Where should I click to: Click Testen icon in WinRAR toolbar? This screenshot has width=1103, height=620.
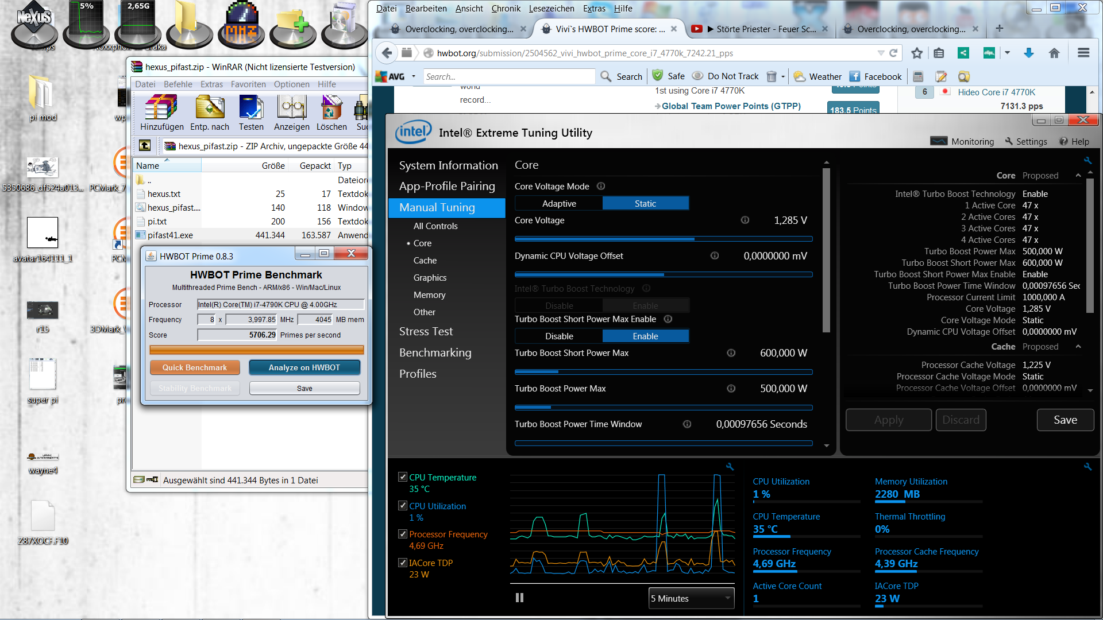[251, 113]
